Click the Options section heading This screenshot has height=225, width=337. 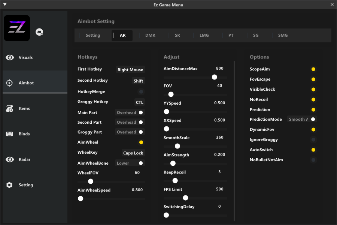click(259, 57)
